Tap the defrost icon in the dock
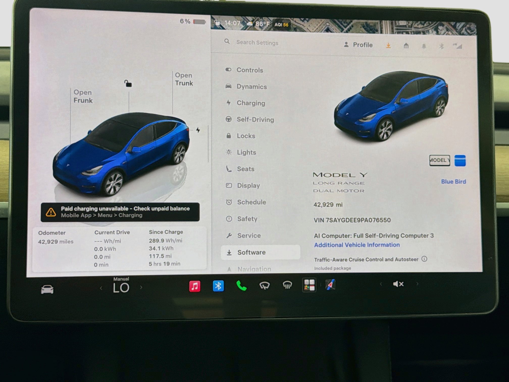 coord(287,285)
